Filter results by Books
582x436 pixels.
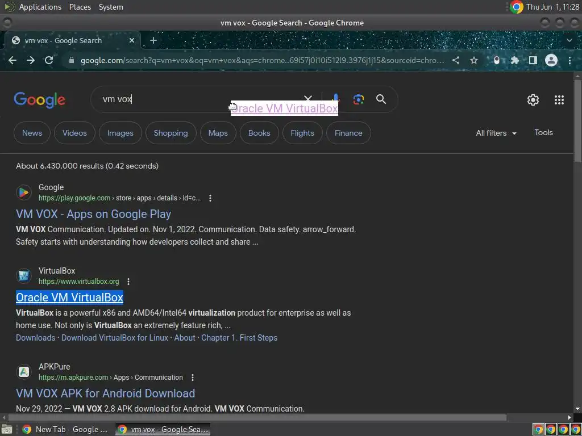pyautogui.click(x=259, y=133)
